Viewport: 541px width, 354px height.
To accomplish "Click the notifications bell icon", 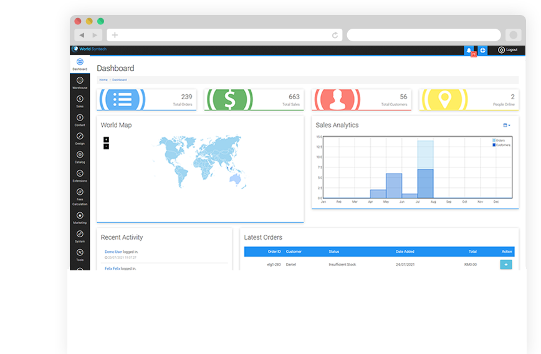I will (469, 50).
